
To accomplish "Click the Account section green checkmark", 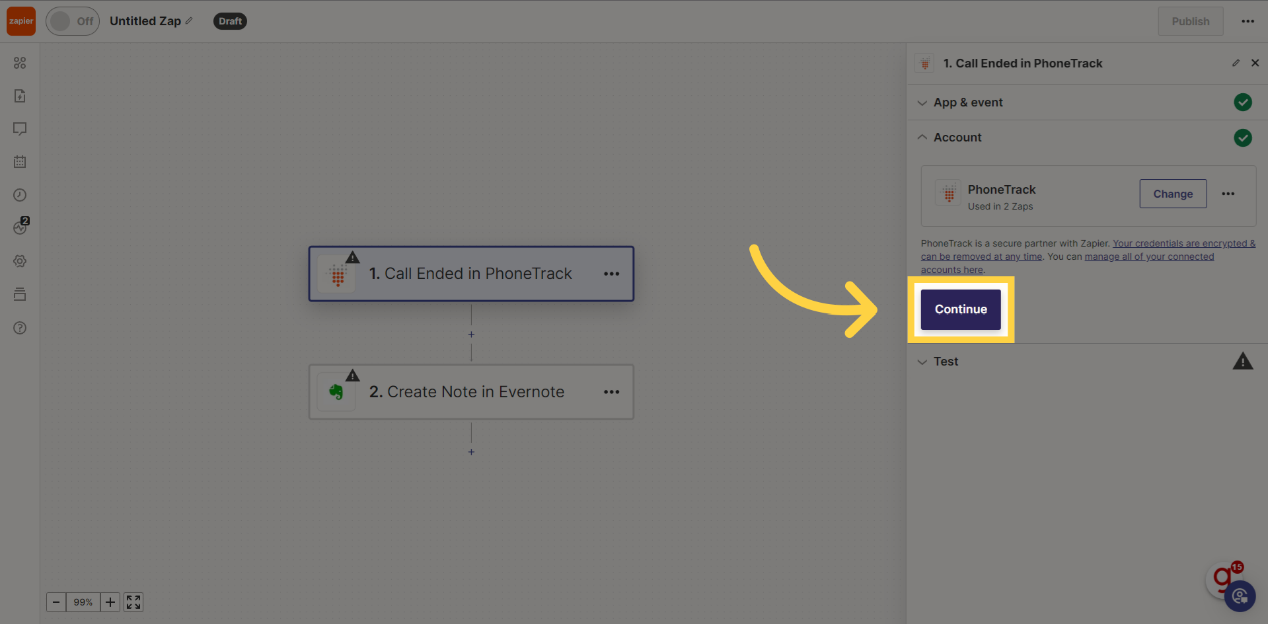I will pos(1242,137).
